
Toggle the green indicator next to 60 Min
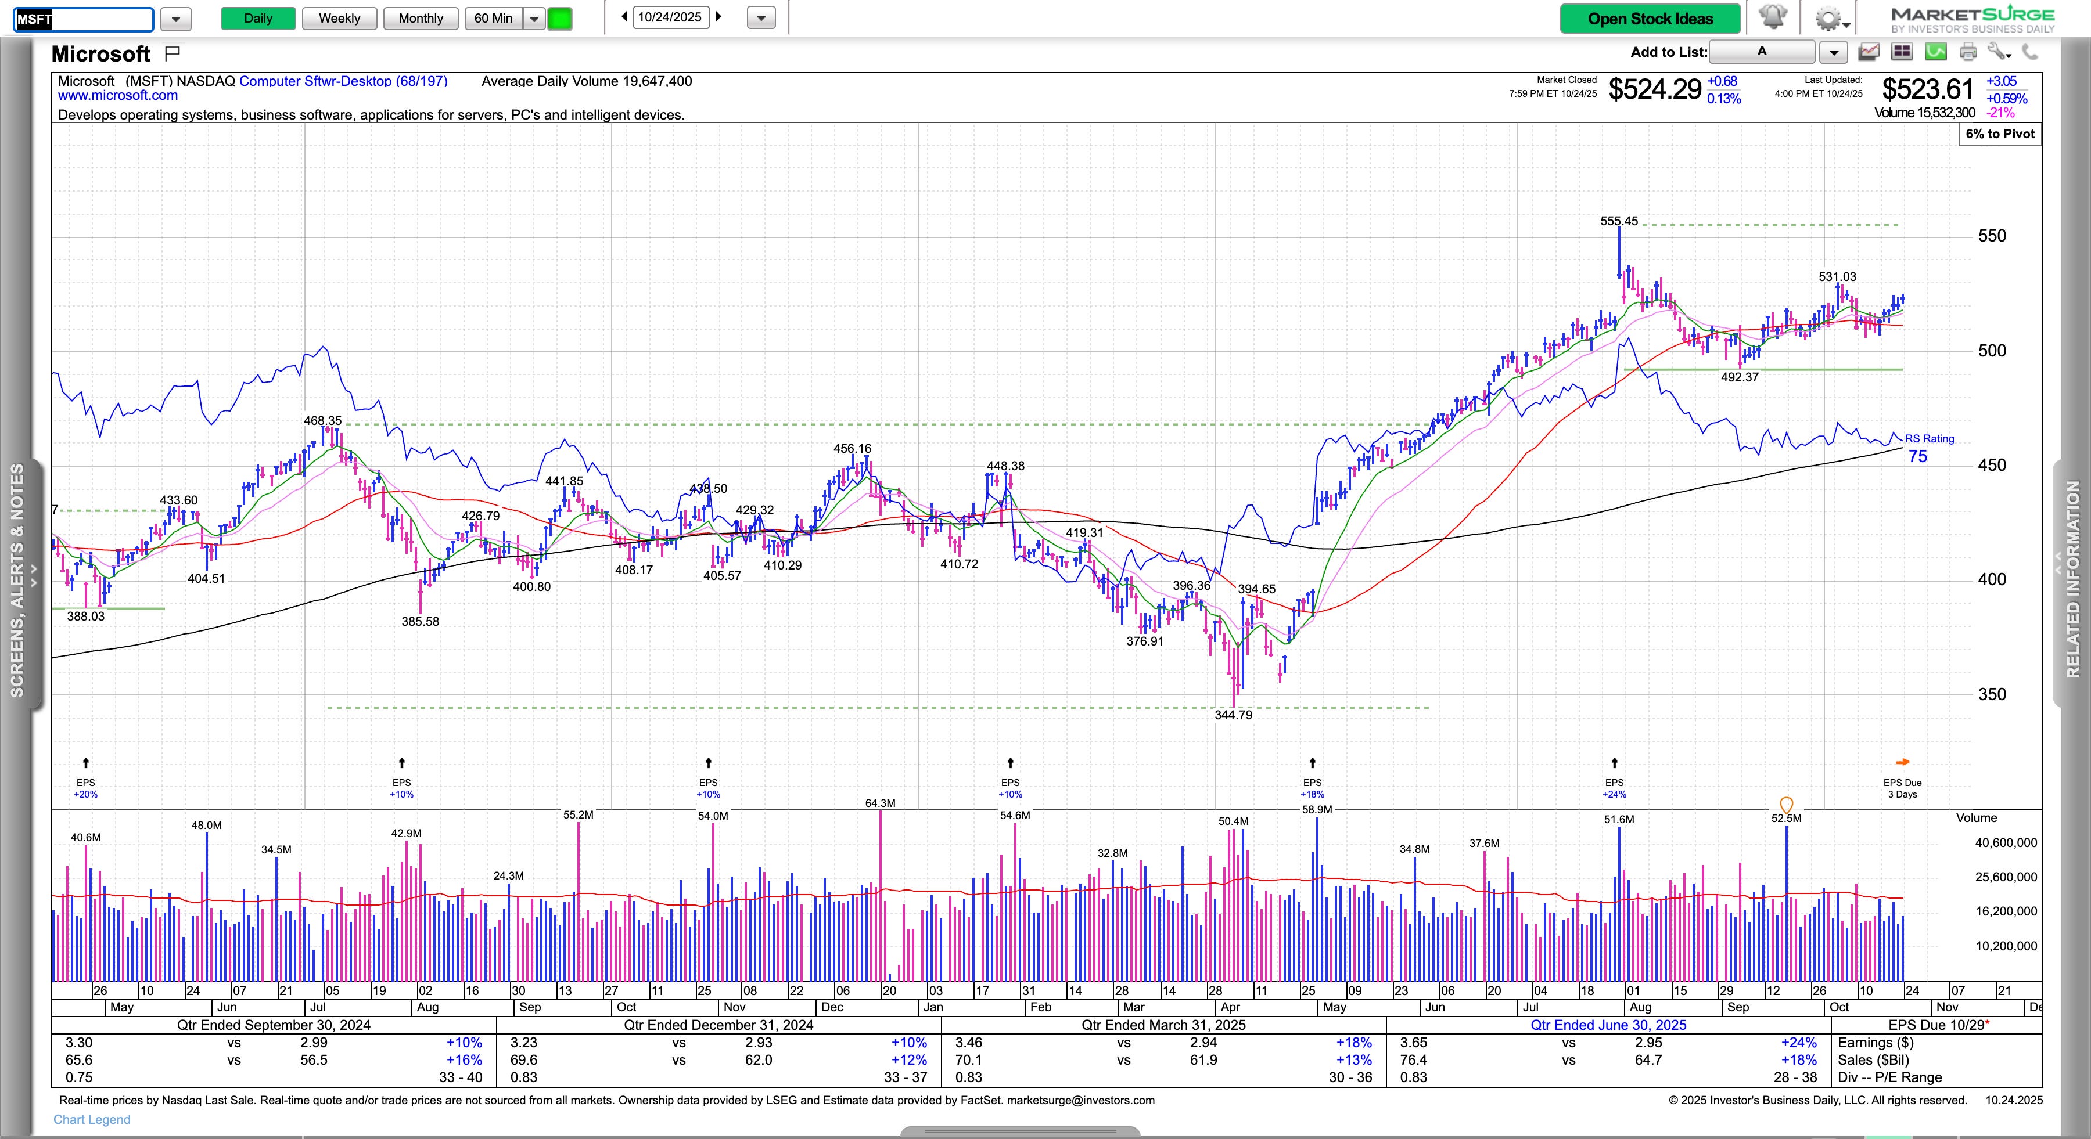tap(559, 18)
